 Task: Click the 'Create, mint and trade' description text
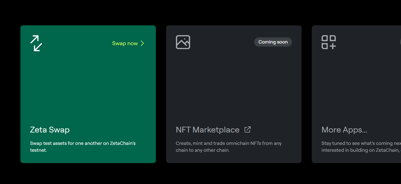click(x=229, y=147)
